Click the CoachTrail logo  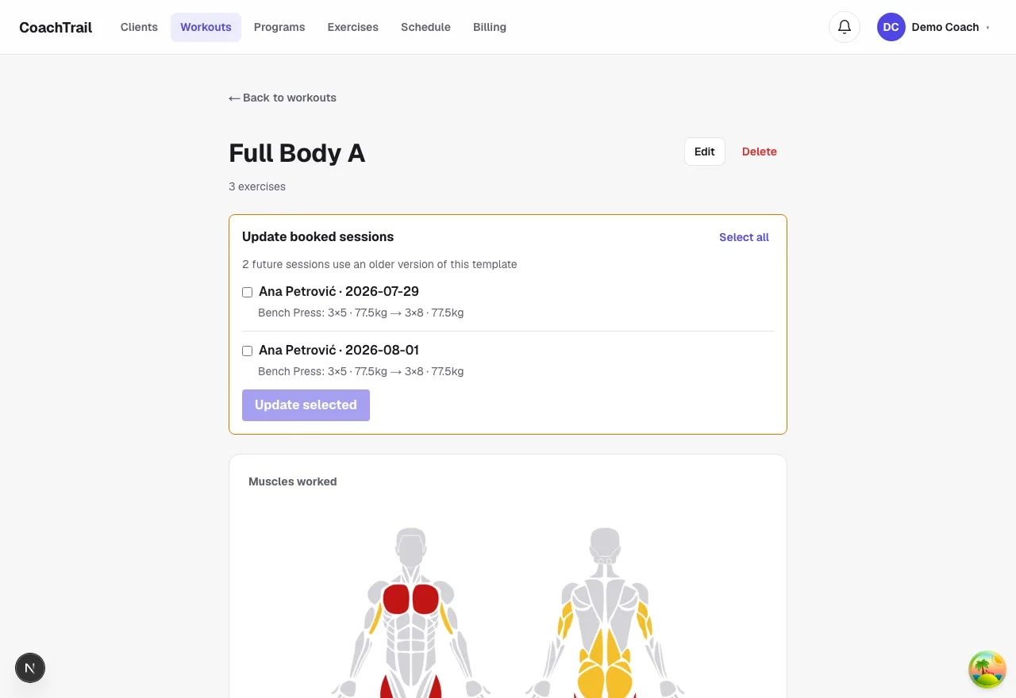56,27
